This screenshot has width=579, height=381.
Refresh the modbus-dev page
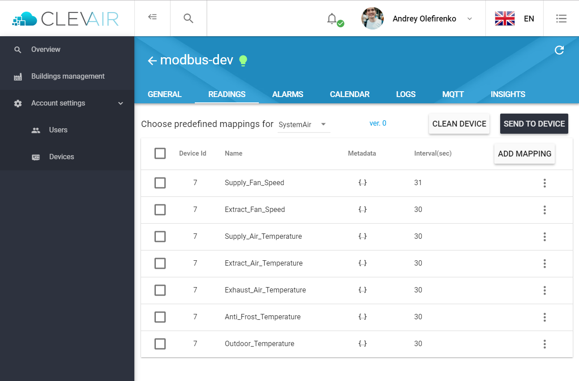pos(559,50)
